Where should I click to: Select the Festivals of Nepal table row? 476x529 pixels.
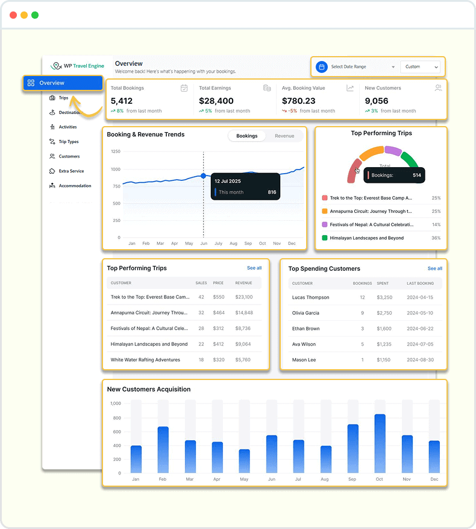pos(184,328)
